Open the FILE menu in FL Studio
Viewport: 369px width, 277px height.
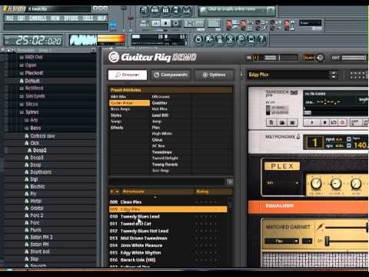point(10,18)
